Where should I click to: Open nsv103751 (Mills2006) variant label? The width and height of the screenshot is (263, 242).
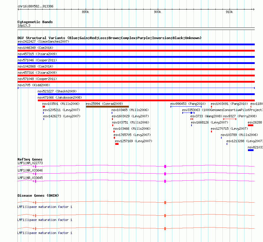pyautogui.click(x=131, y=122)
